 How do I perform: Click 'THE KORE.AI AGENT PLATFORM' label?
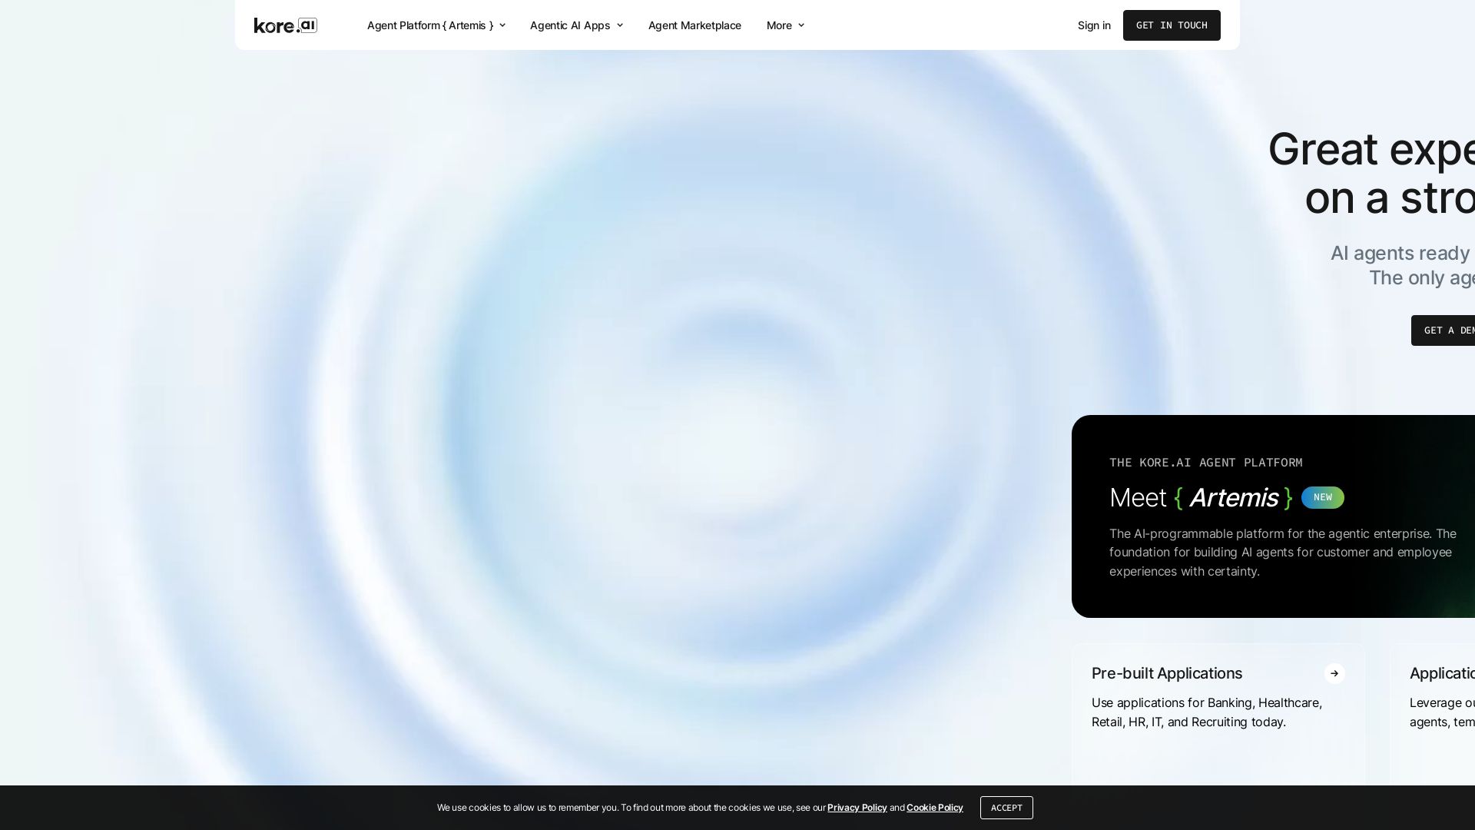1206,463
